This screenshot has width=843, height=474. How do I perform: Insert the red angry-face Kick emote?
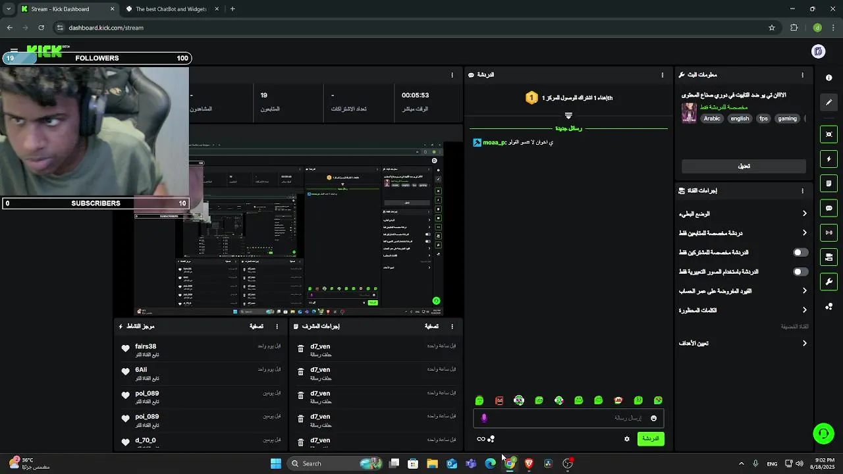(x=499, y=400)
